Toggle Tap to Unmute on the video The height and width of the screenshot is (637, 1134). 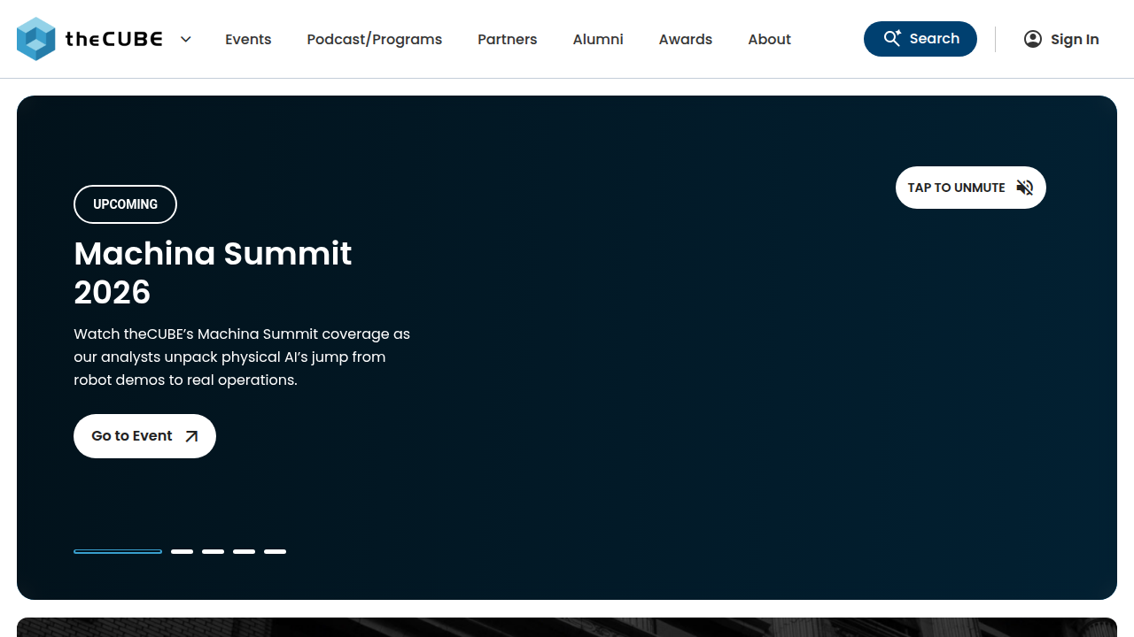tap(971, 188)
